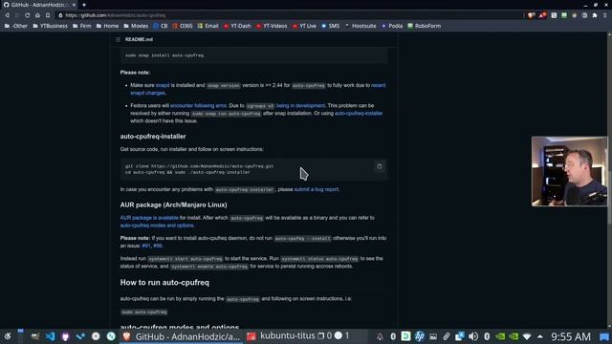
Task: Click the How to run auto-cpufreq heading
Action: point(164,283)
